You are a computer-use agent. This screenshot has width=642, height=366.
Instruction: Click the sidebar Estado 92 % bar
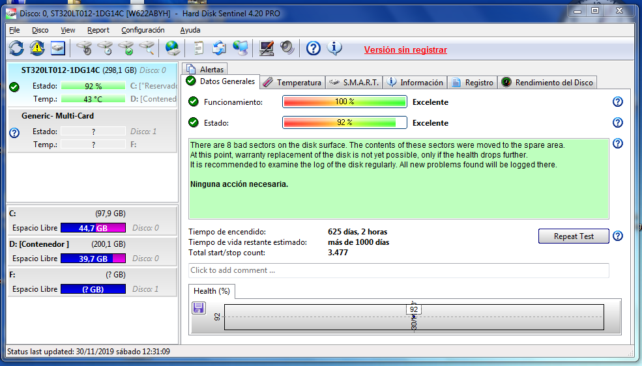pyautogui.click(x=93, y=86)
